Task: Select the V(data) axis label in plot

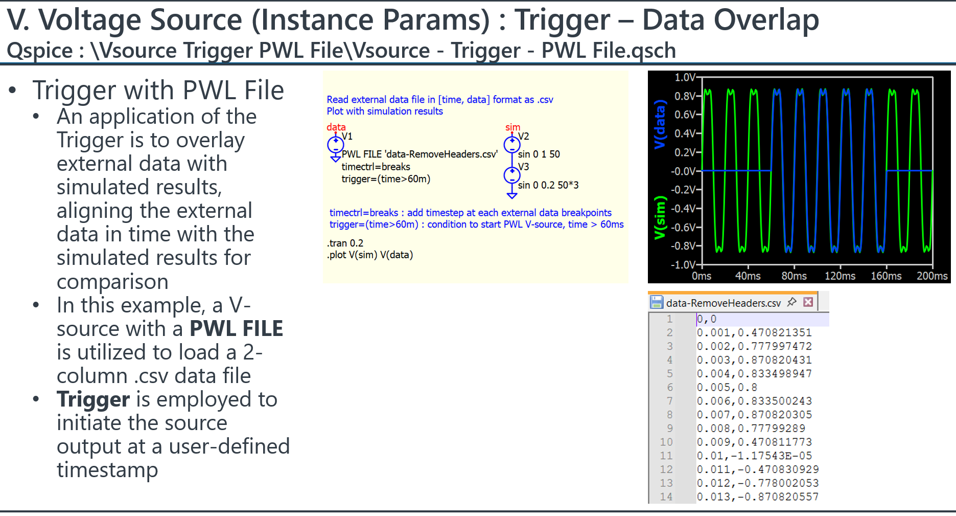Action: pos(660,124)
